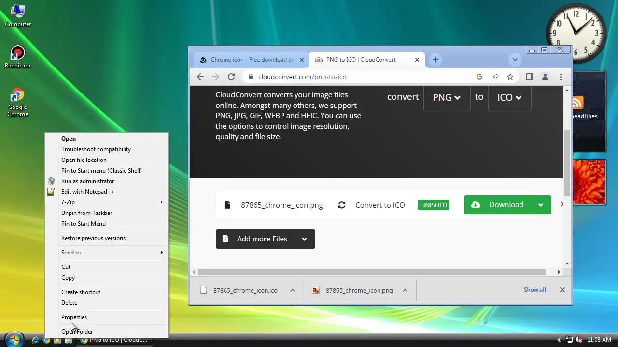Click the flower slideshow gadget

coord(589,183)
